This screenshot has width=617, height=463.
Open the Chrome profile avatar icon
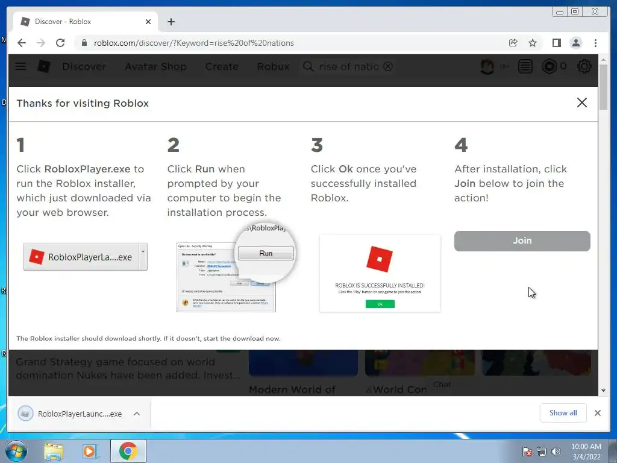(x=575, y=43)
